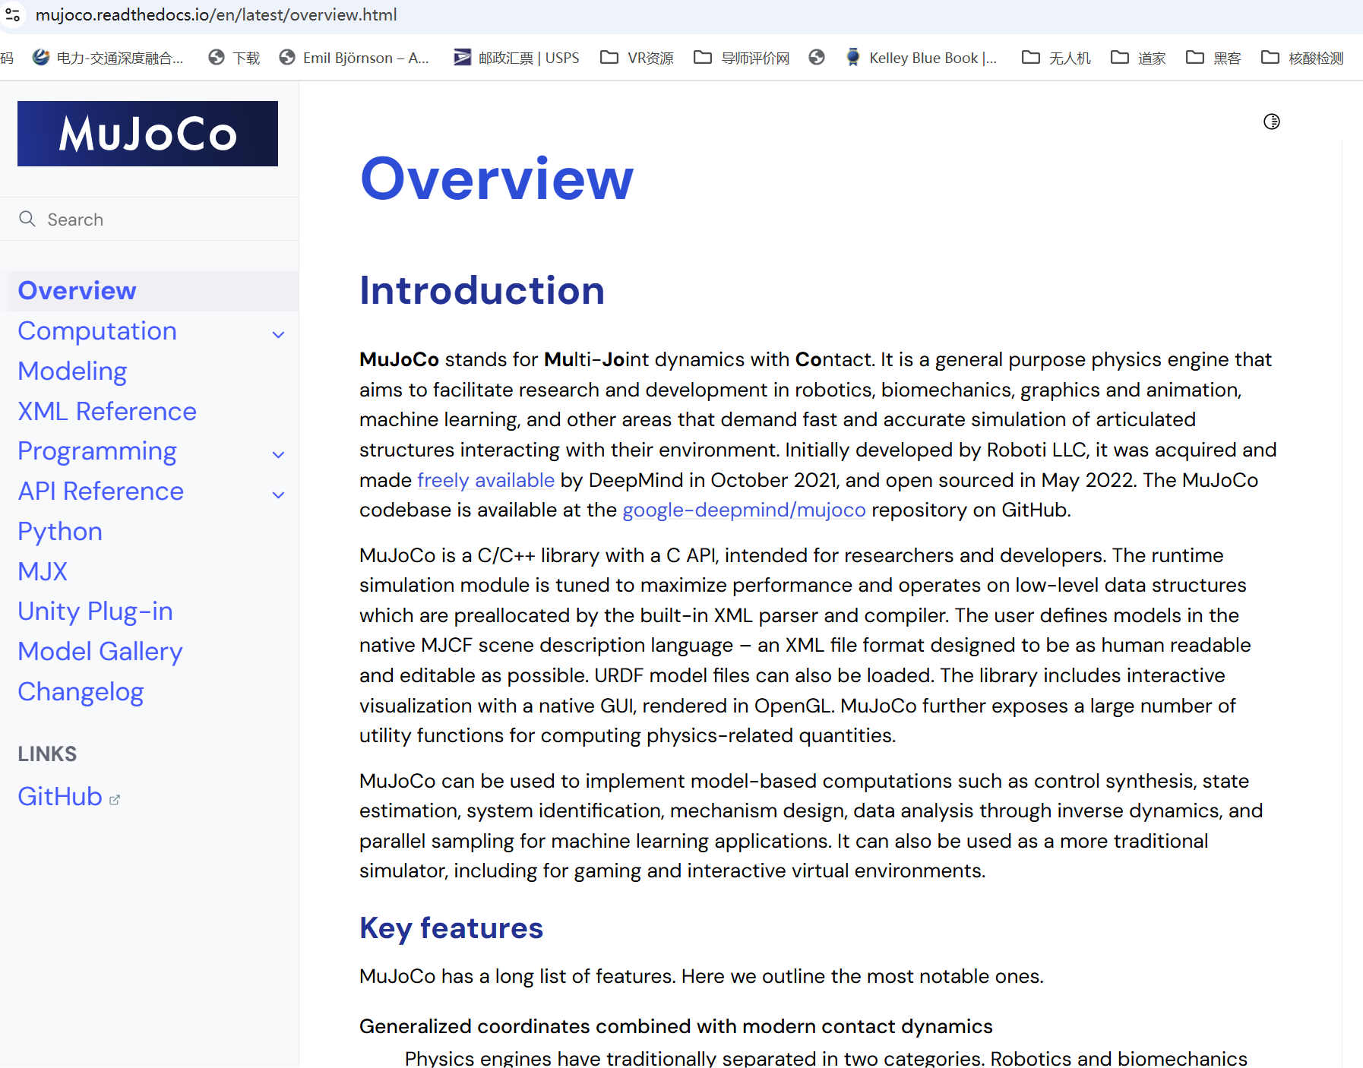Open the Unity Plug-in page
This screenshot has height=1068, width=1363.
[x=96, y=611]
